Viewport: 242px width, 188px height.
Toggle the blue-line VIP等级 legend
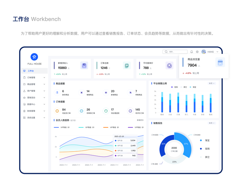tap(62, 127)
